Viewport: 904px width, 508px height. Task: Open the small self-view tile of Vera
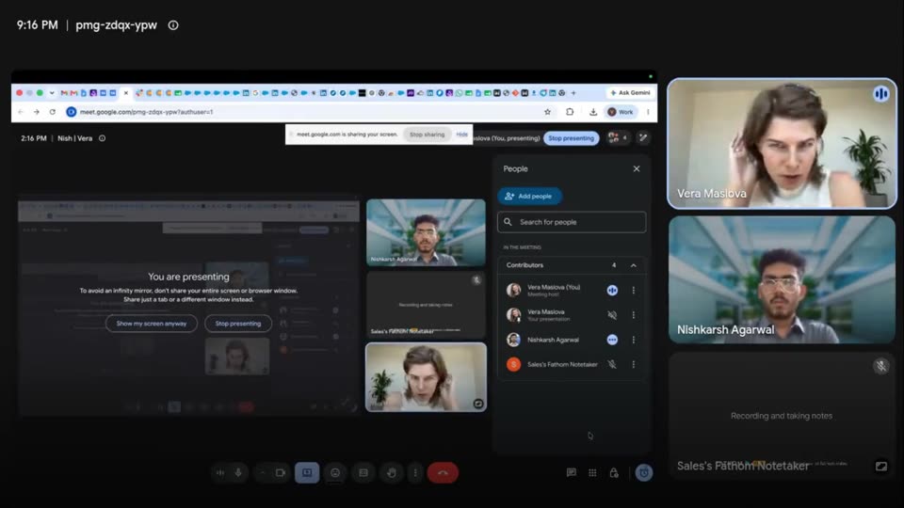click(x=426, y=377)
